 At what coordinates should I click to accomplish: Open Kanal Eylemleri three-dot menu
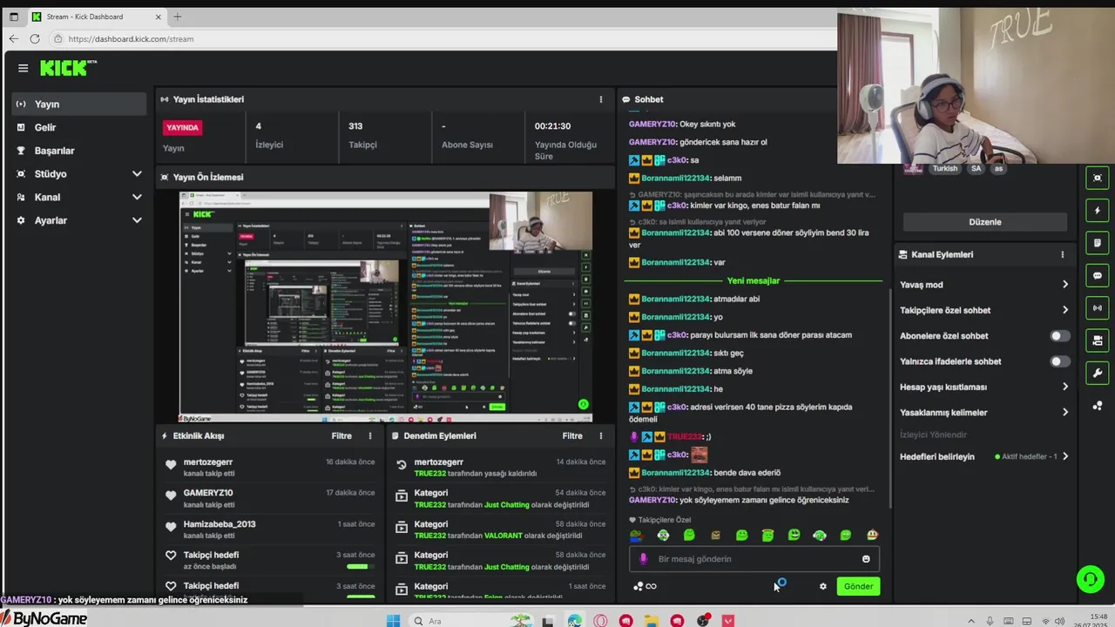pos(1062,254)
